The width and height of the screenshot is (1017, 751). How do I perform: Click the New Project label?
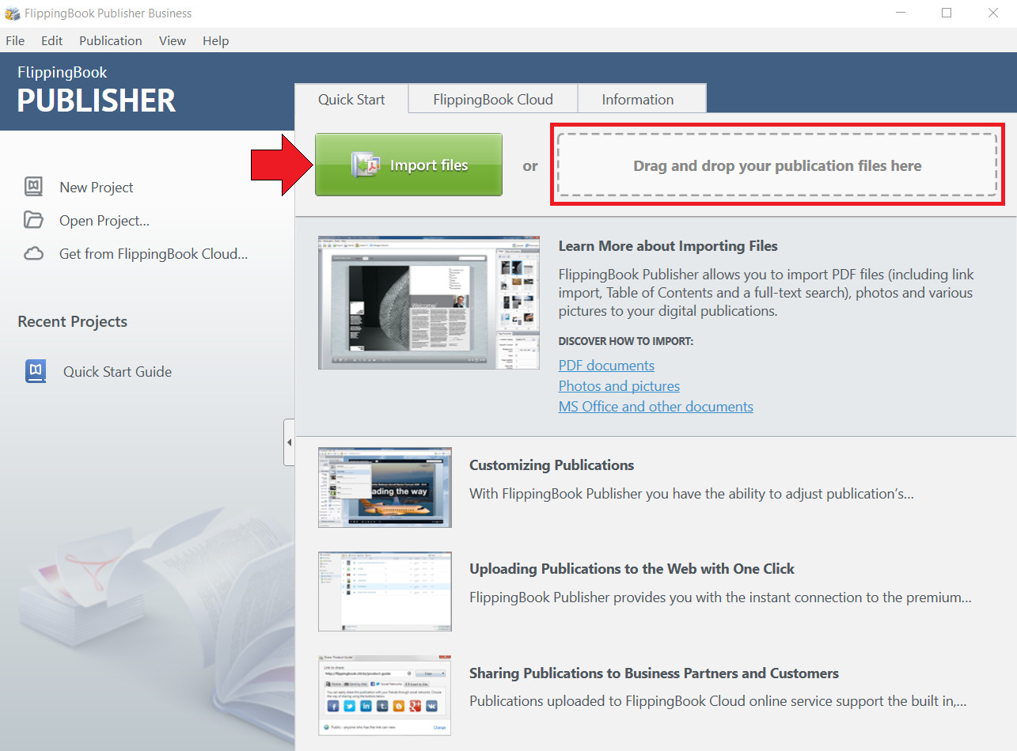click(x=97, y=188)
